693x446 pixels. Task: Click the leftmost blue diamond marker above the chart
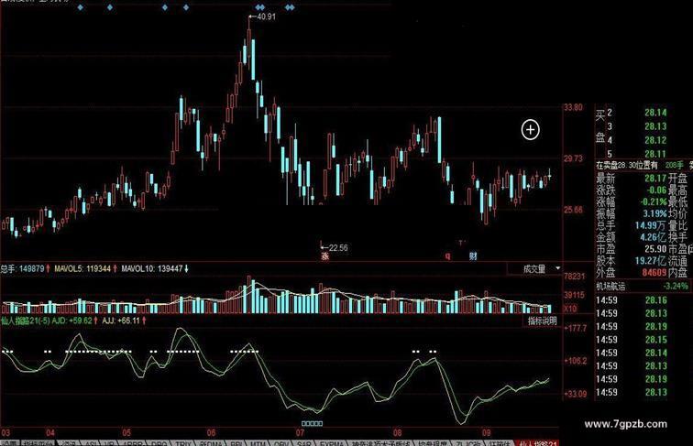[x=80, y=7]
